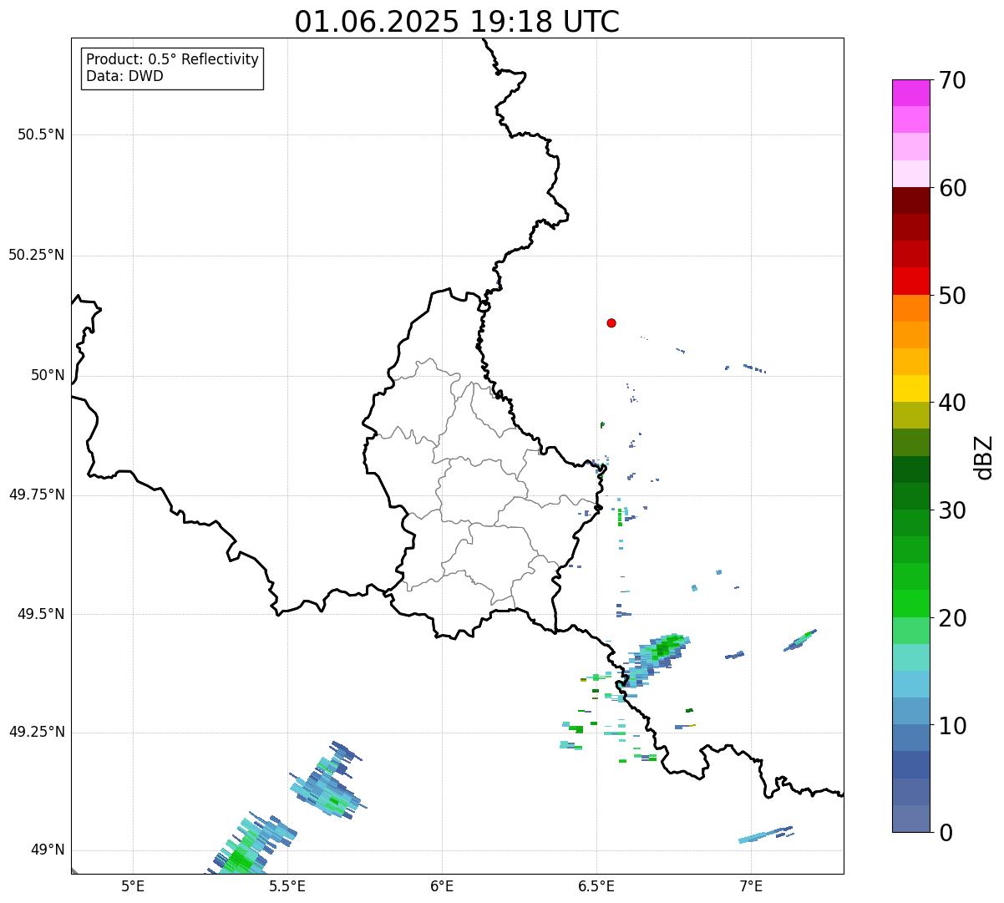
Task: Click the dark maroon colorbar segment below 60
Action: click(911, 200)
